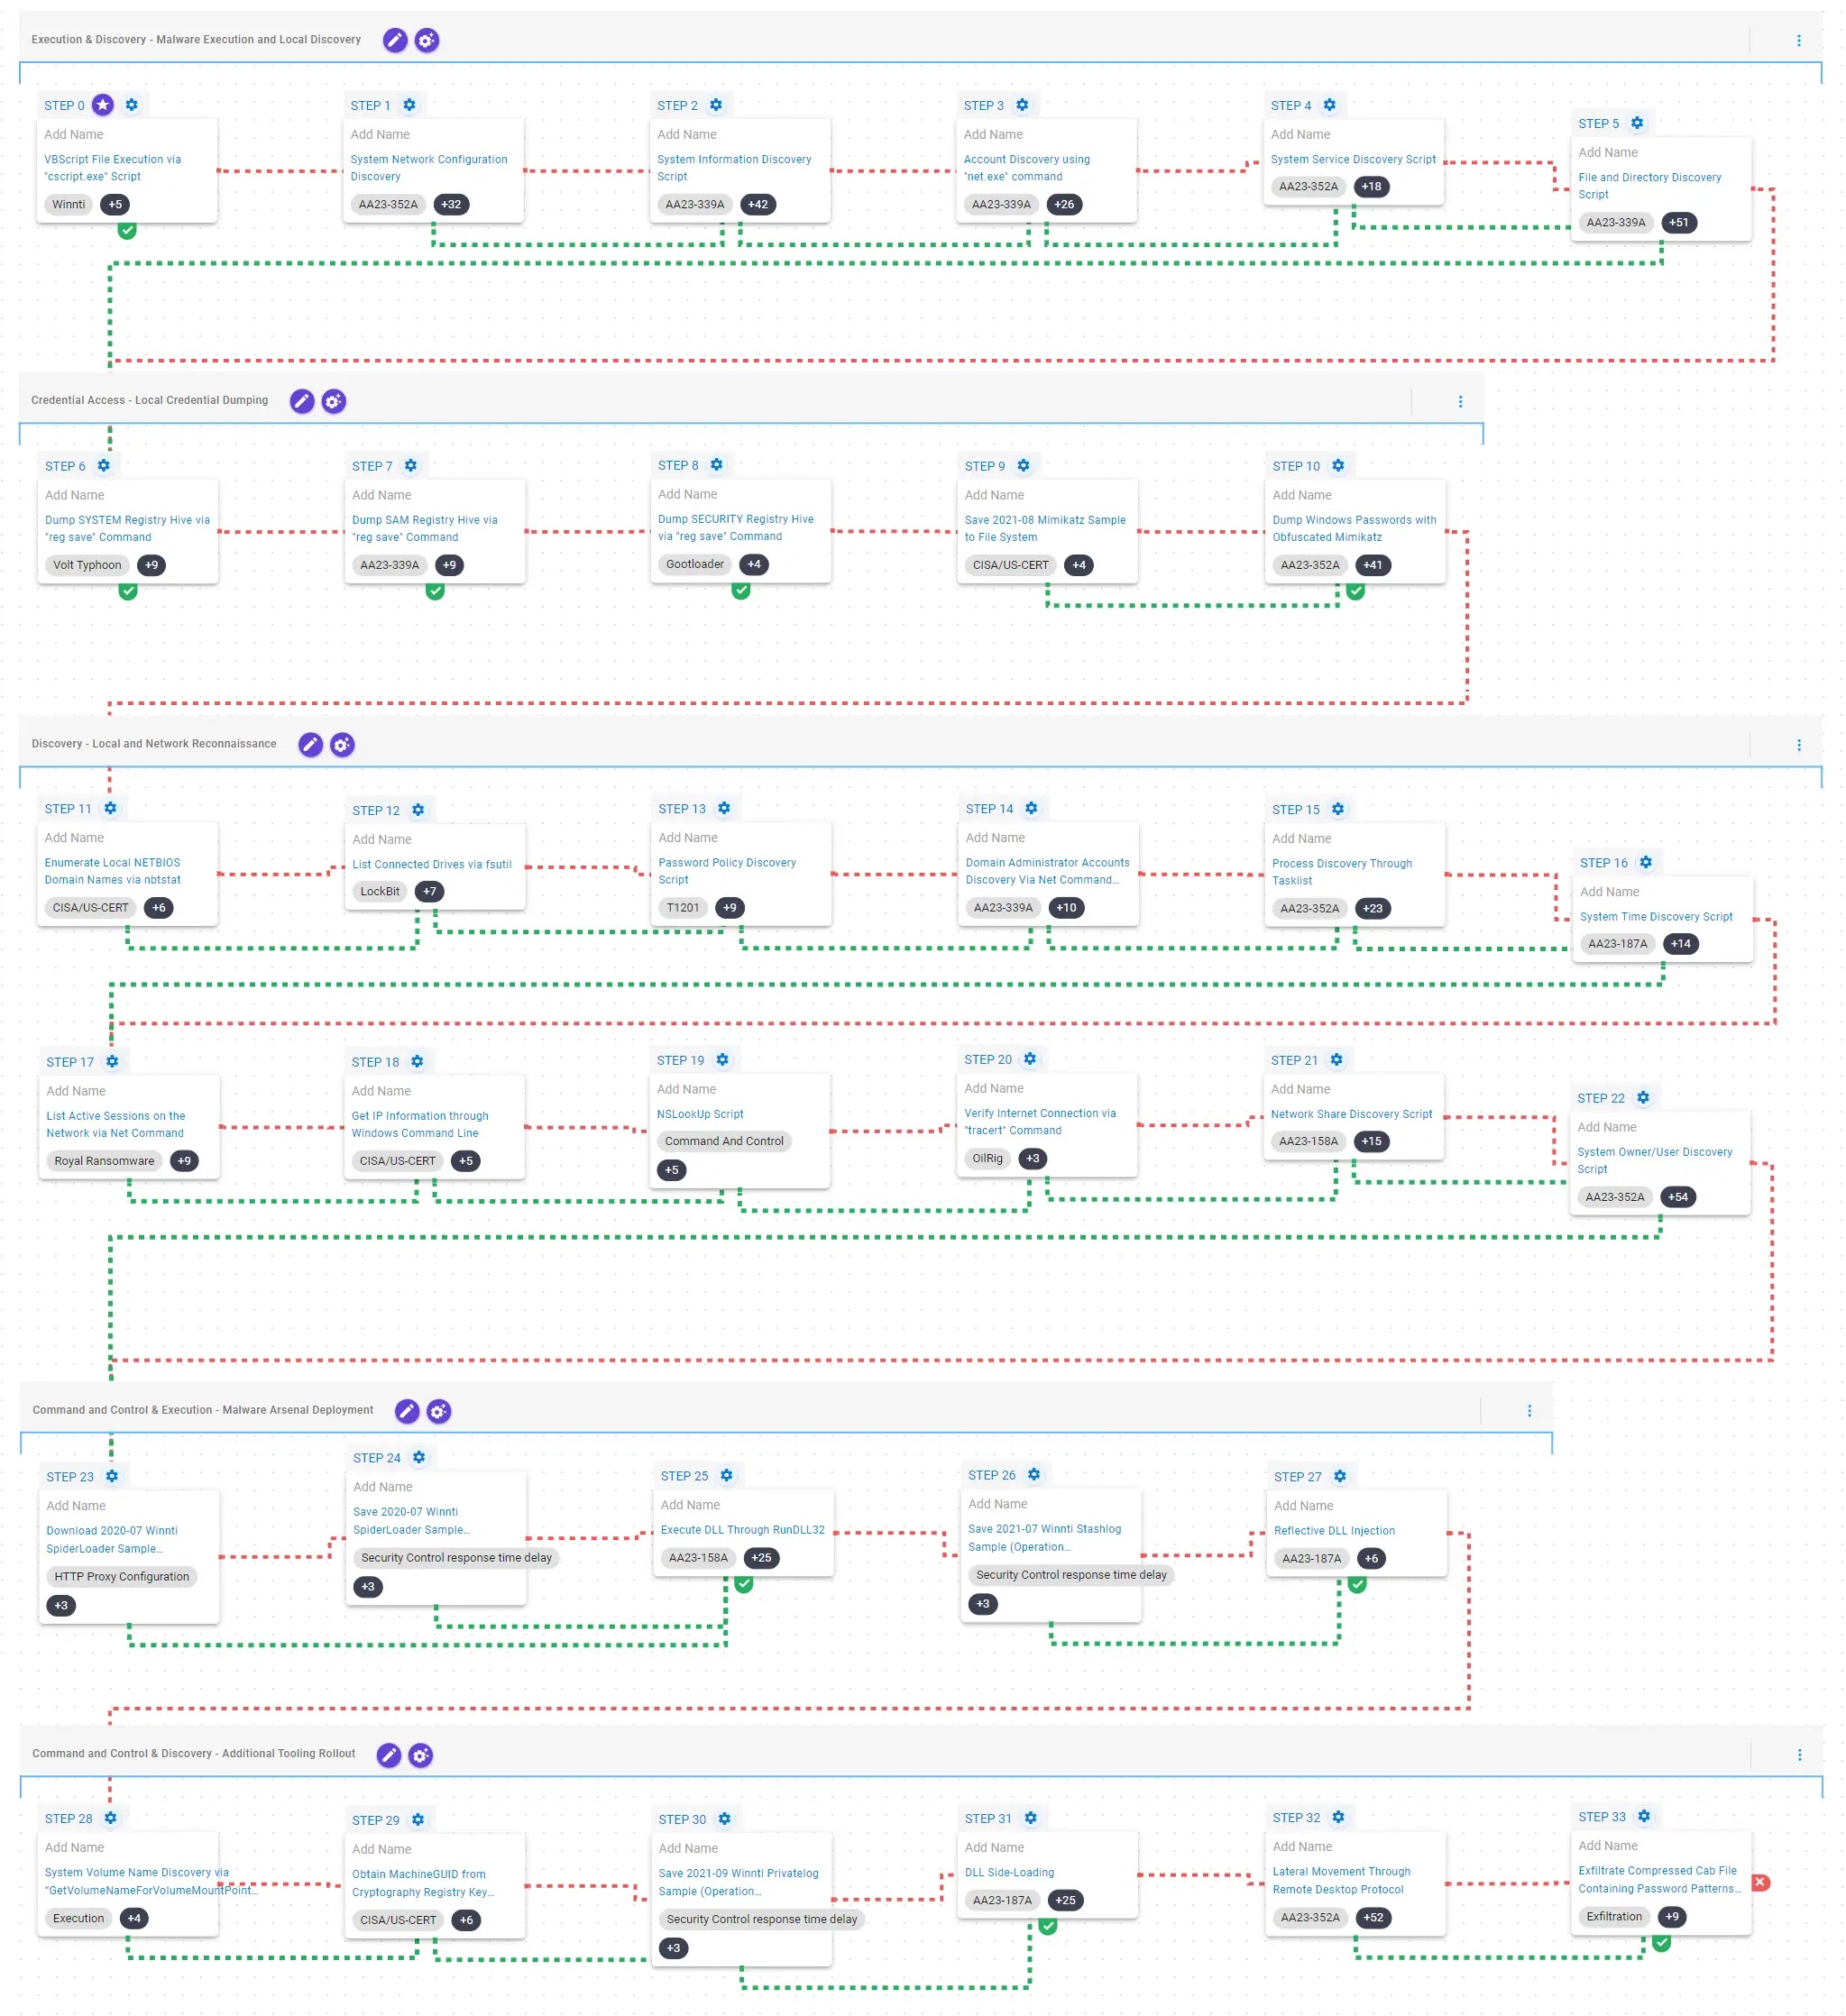Open STEP 19 gear settings
The width and height of the screenshot is (1846, 2016).
point(722,1060)
